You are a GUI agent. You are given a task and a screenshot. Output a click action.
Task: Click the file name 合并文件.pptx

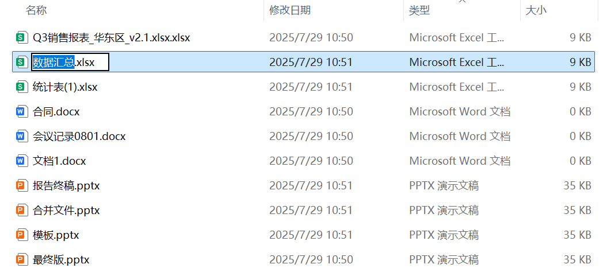coord(66,211)
